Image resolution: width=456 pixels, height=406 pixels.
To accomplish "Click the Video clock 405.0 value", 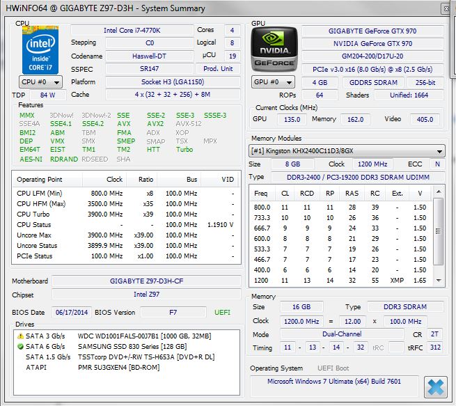I will [x=425, y=120].
